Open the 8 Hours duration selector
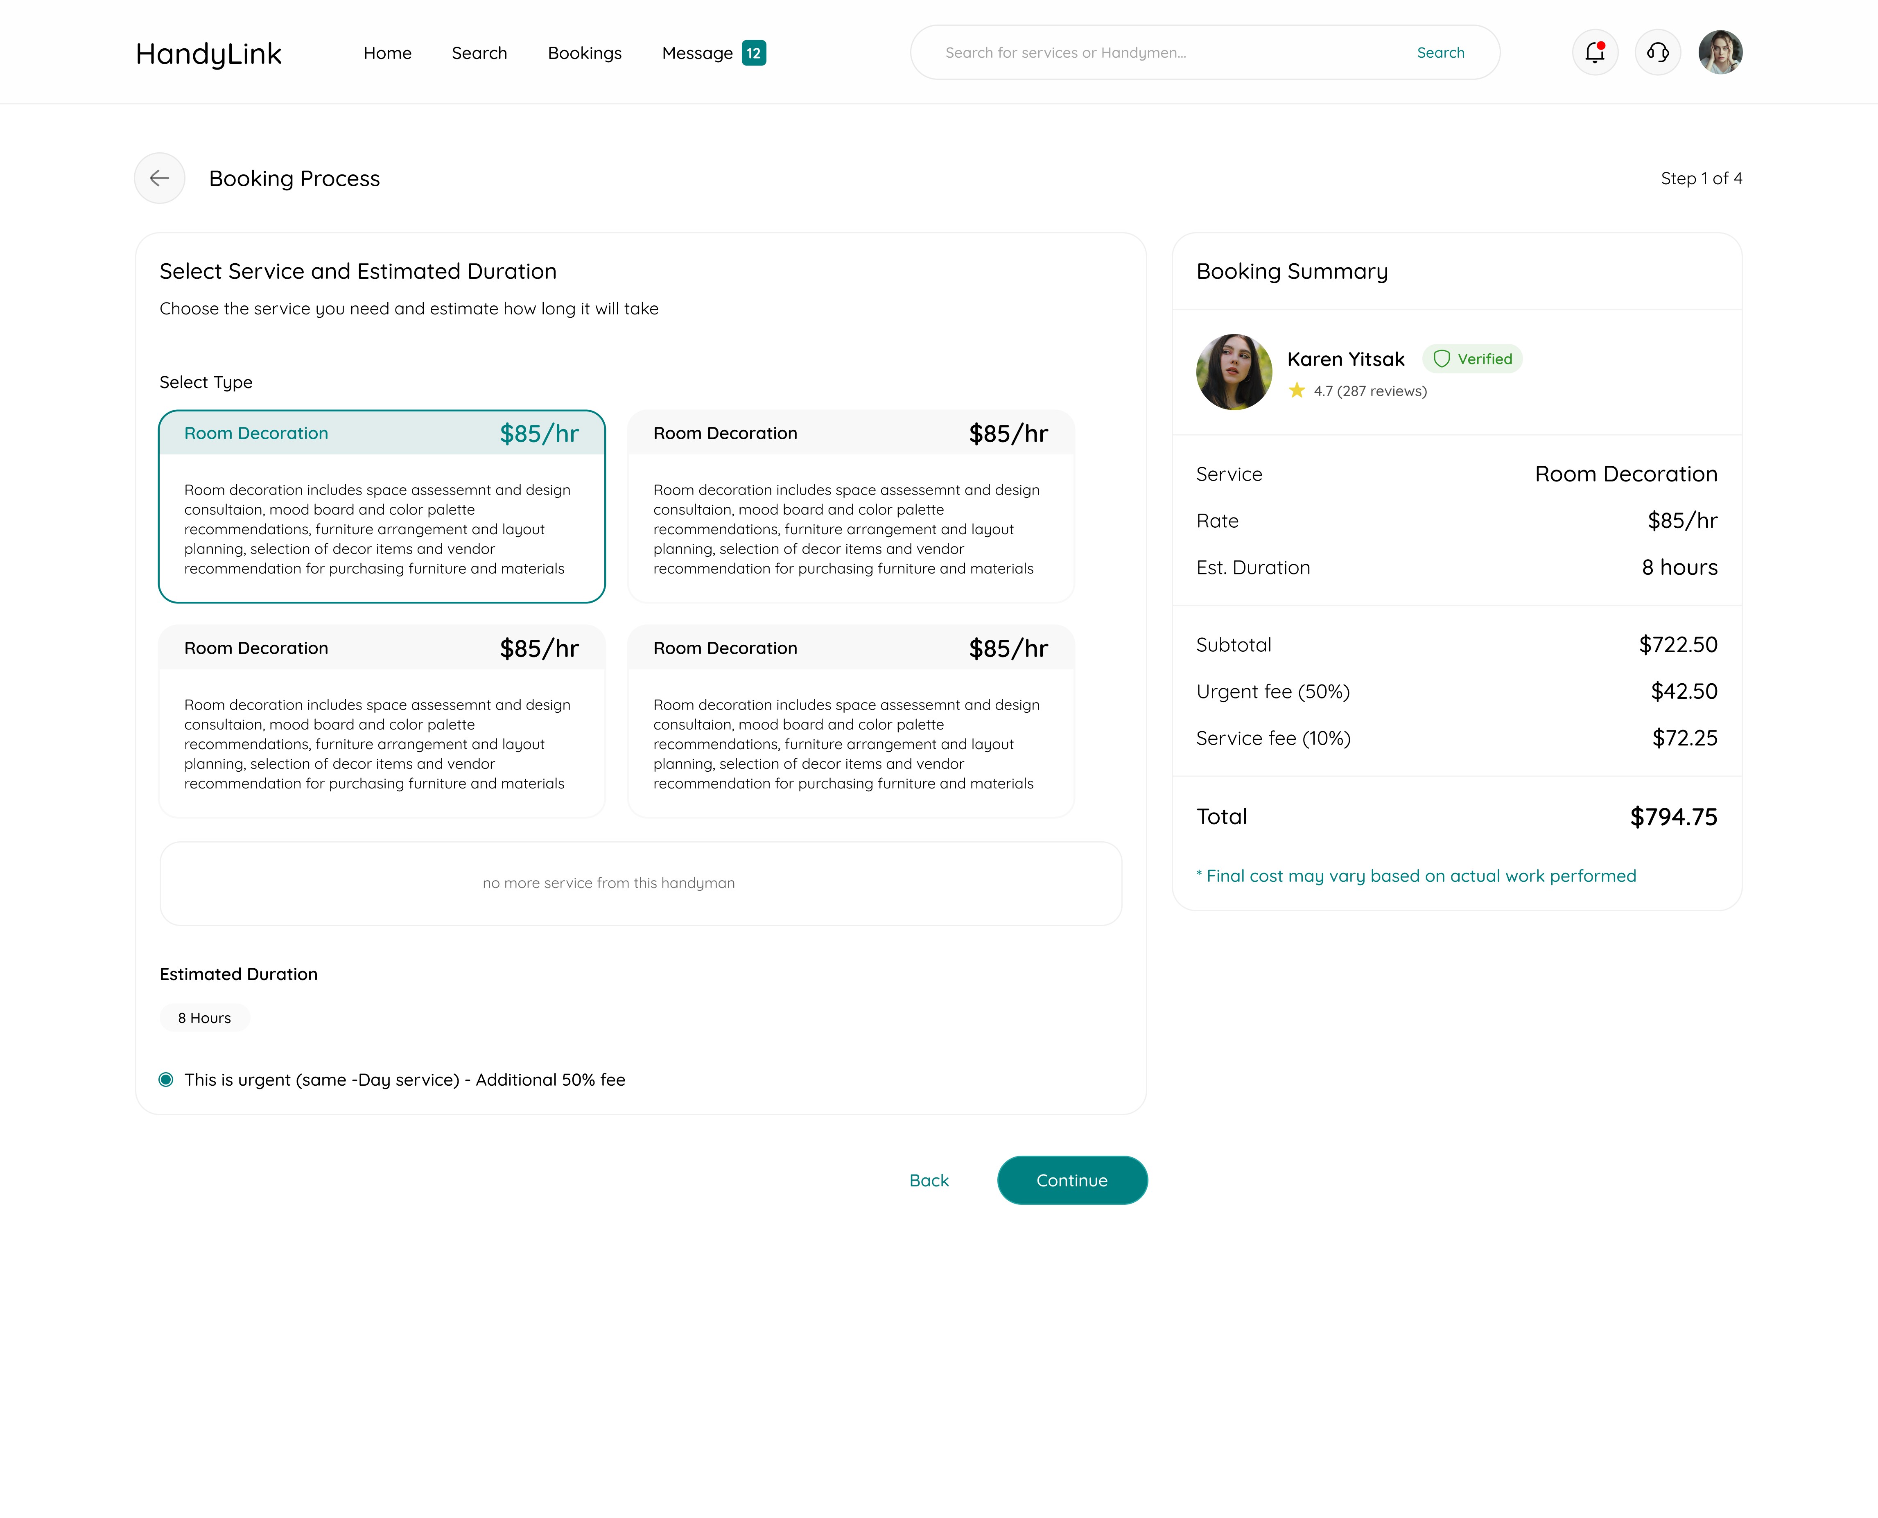The image size is (1878, 1518). point(205,1018)
